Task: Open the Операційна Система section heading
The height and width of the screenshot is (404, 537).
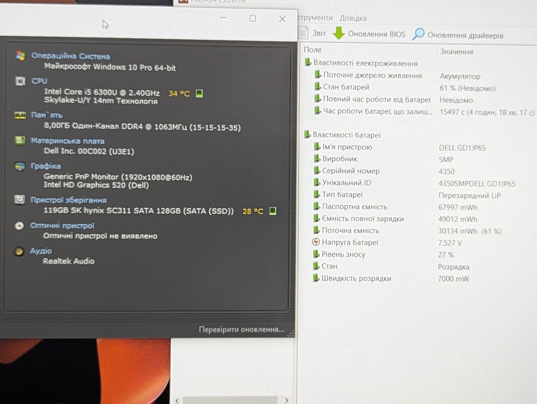Action: 71,56
